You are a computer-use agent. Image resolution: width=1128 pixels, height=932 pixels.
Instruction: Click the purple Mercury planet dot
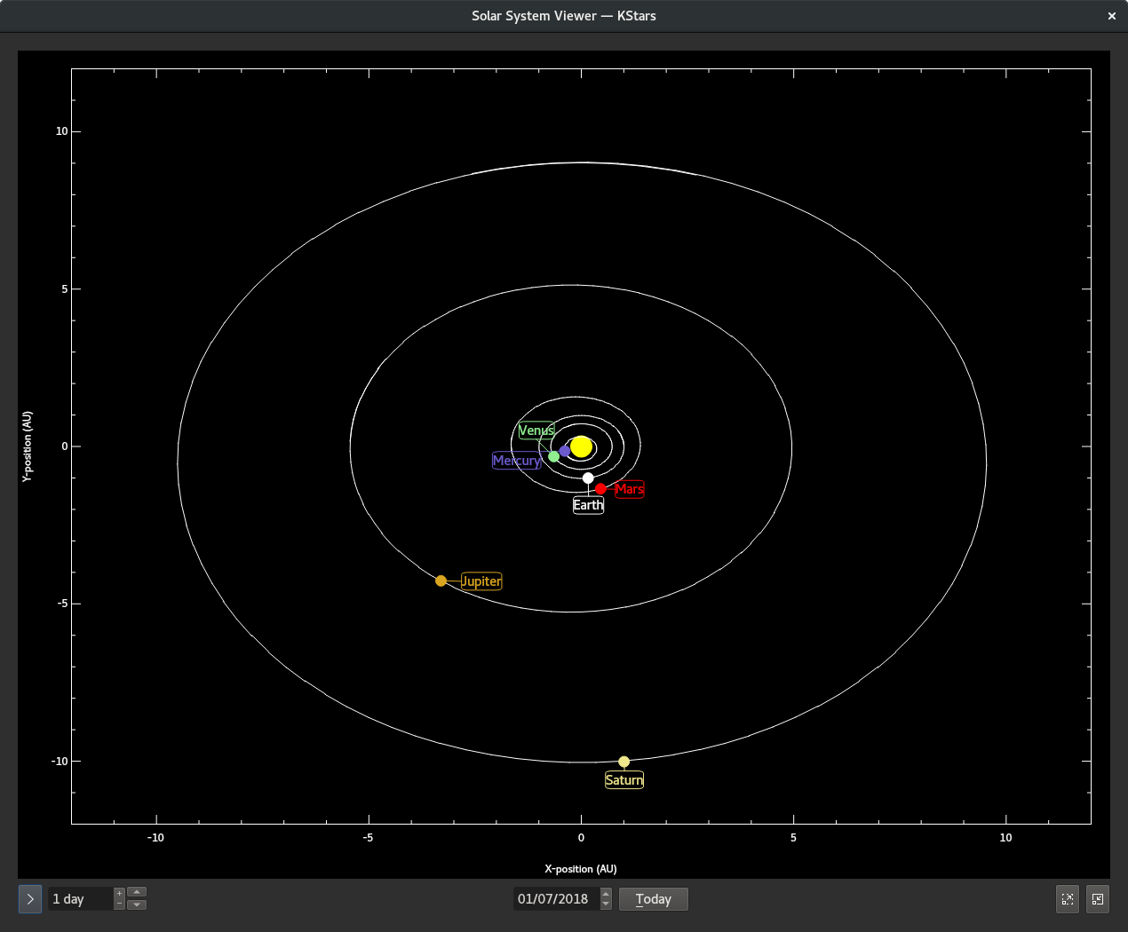[565, 451]
